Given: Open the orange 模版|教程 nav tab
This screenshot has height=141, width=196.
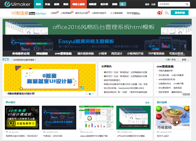Looking at the screenshot, I should coord(78,4).
